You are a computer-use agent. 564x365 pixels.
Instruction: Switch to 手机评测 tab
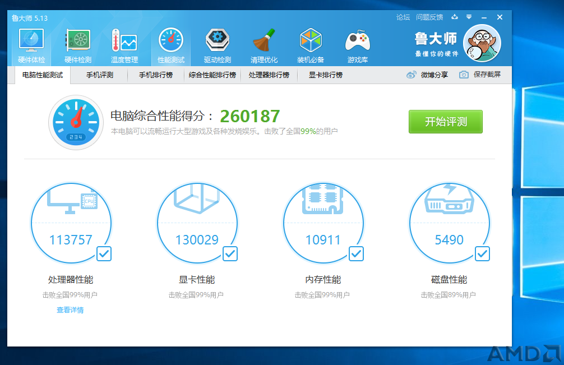tap(100, 75)
